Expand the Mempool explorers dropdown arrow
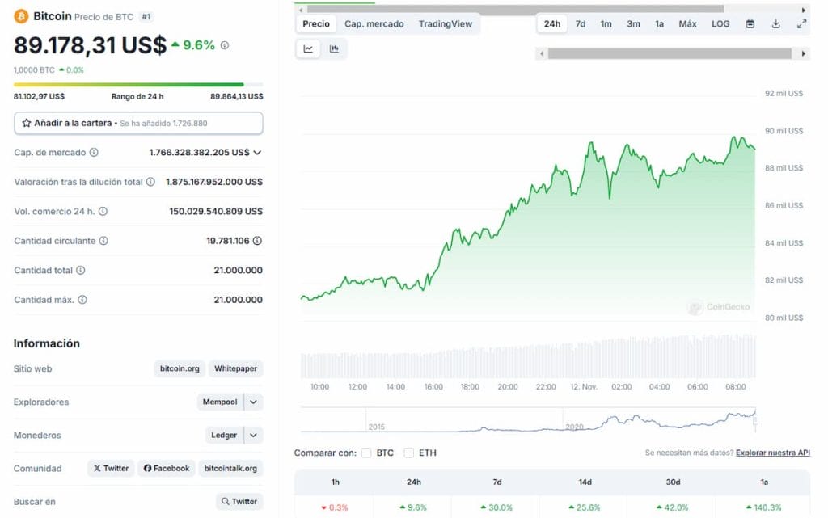This screenshot has height=518, width=828. pos(253,402)
